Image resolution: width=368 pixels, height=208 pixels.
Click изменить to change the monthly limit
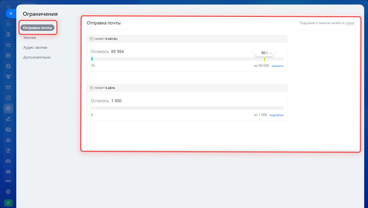pos(277,66)
